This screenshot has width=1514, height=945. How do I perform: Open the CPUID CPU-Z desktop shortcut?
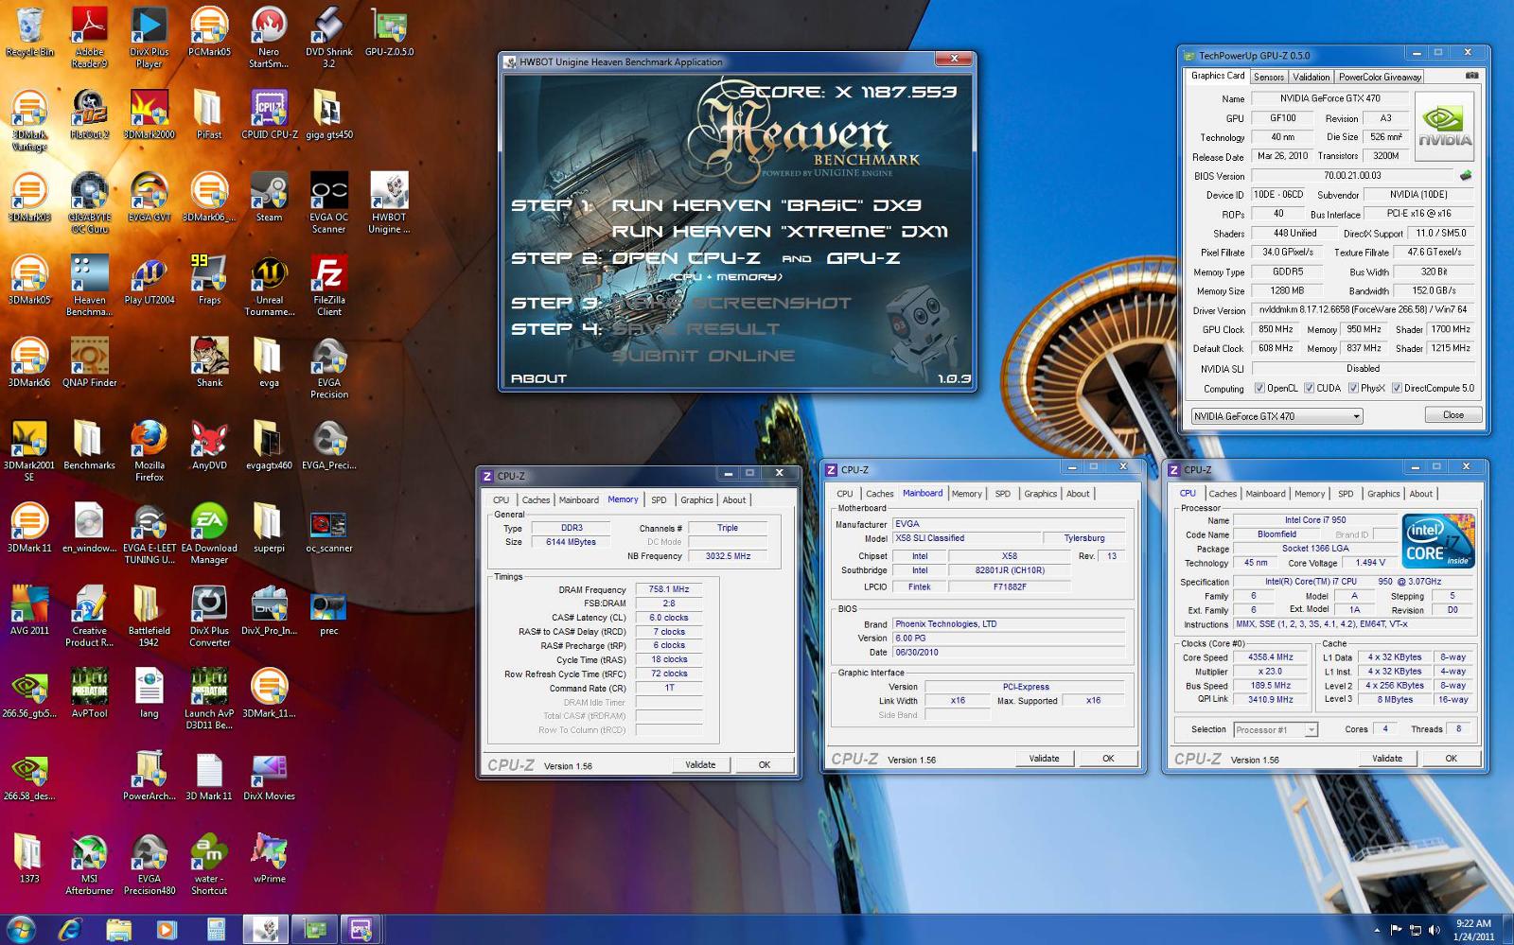pos(269,115)
